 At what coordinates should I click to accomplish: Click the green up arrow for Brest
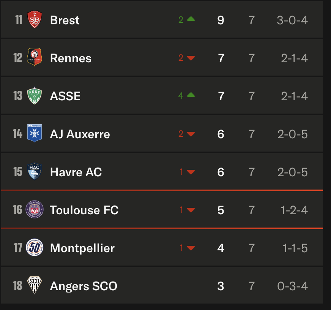pyautogui.click(x=191, y=19)
